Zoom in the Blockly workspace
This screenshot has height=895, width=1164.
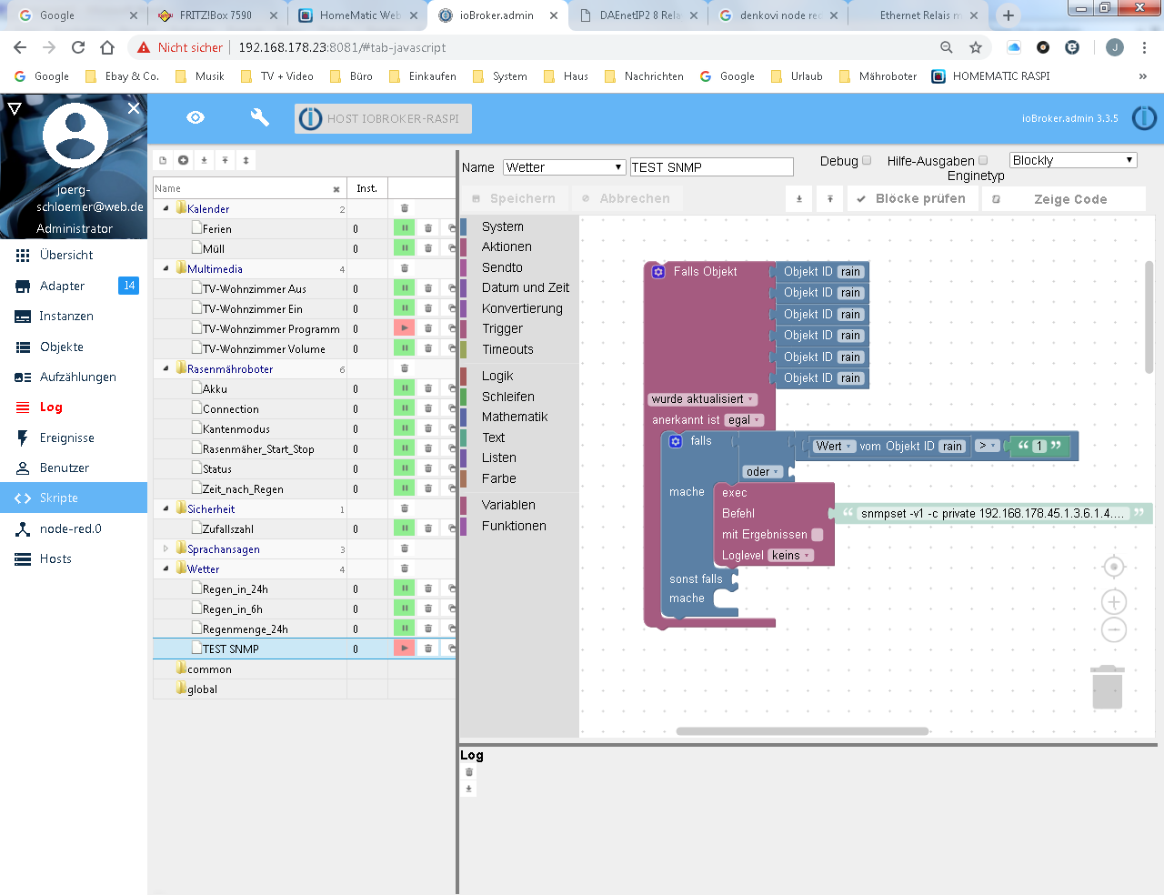click(1114, 601)
